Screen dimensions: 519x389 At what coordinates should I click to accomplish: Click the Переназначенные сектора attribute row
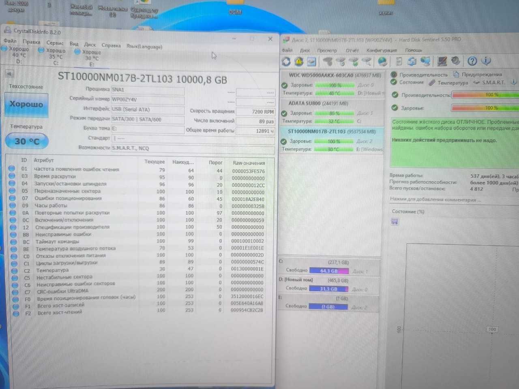(137, 192)
